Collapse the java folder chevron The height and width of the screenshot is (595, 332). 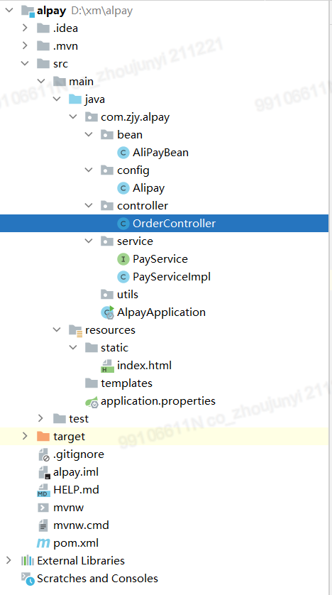click(57, 99)
